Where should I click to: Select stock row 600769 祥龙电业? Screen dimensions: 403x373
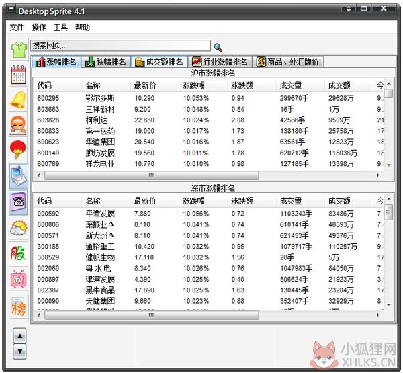click(x=208, y=164)
